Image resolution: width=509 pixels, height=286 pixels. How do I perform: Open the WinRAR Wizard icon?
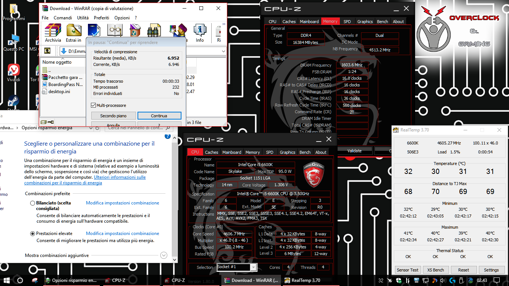click(177, 30)
